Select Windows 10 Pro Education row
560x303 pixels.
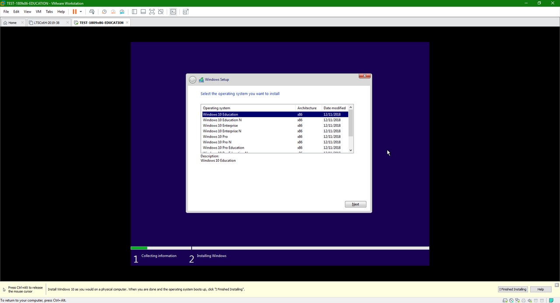(275, 148)
